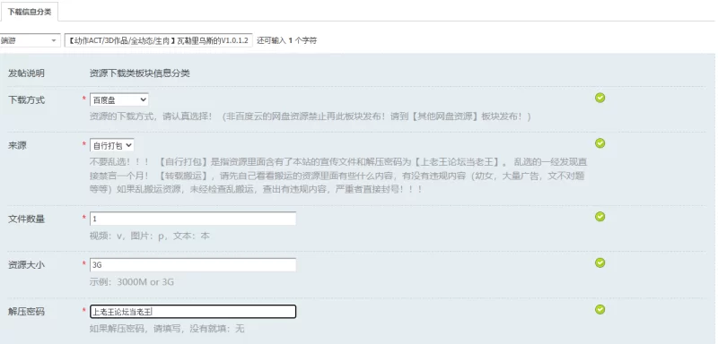
Task: Click the 资源的下载方式 hint text
Action: tap(310, 116)
